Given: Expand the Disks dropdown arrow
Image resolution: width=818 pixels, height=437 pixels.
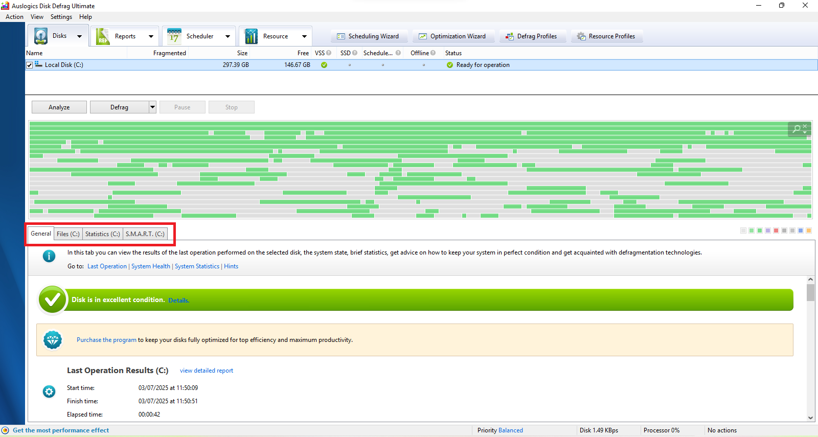Looking at the screenshot, I should (79, 36).
